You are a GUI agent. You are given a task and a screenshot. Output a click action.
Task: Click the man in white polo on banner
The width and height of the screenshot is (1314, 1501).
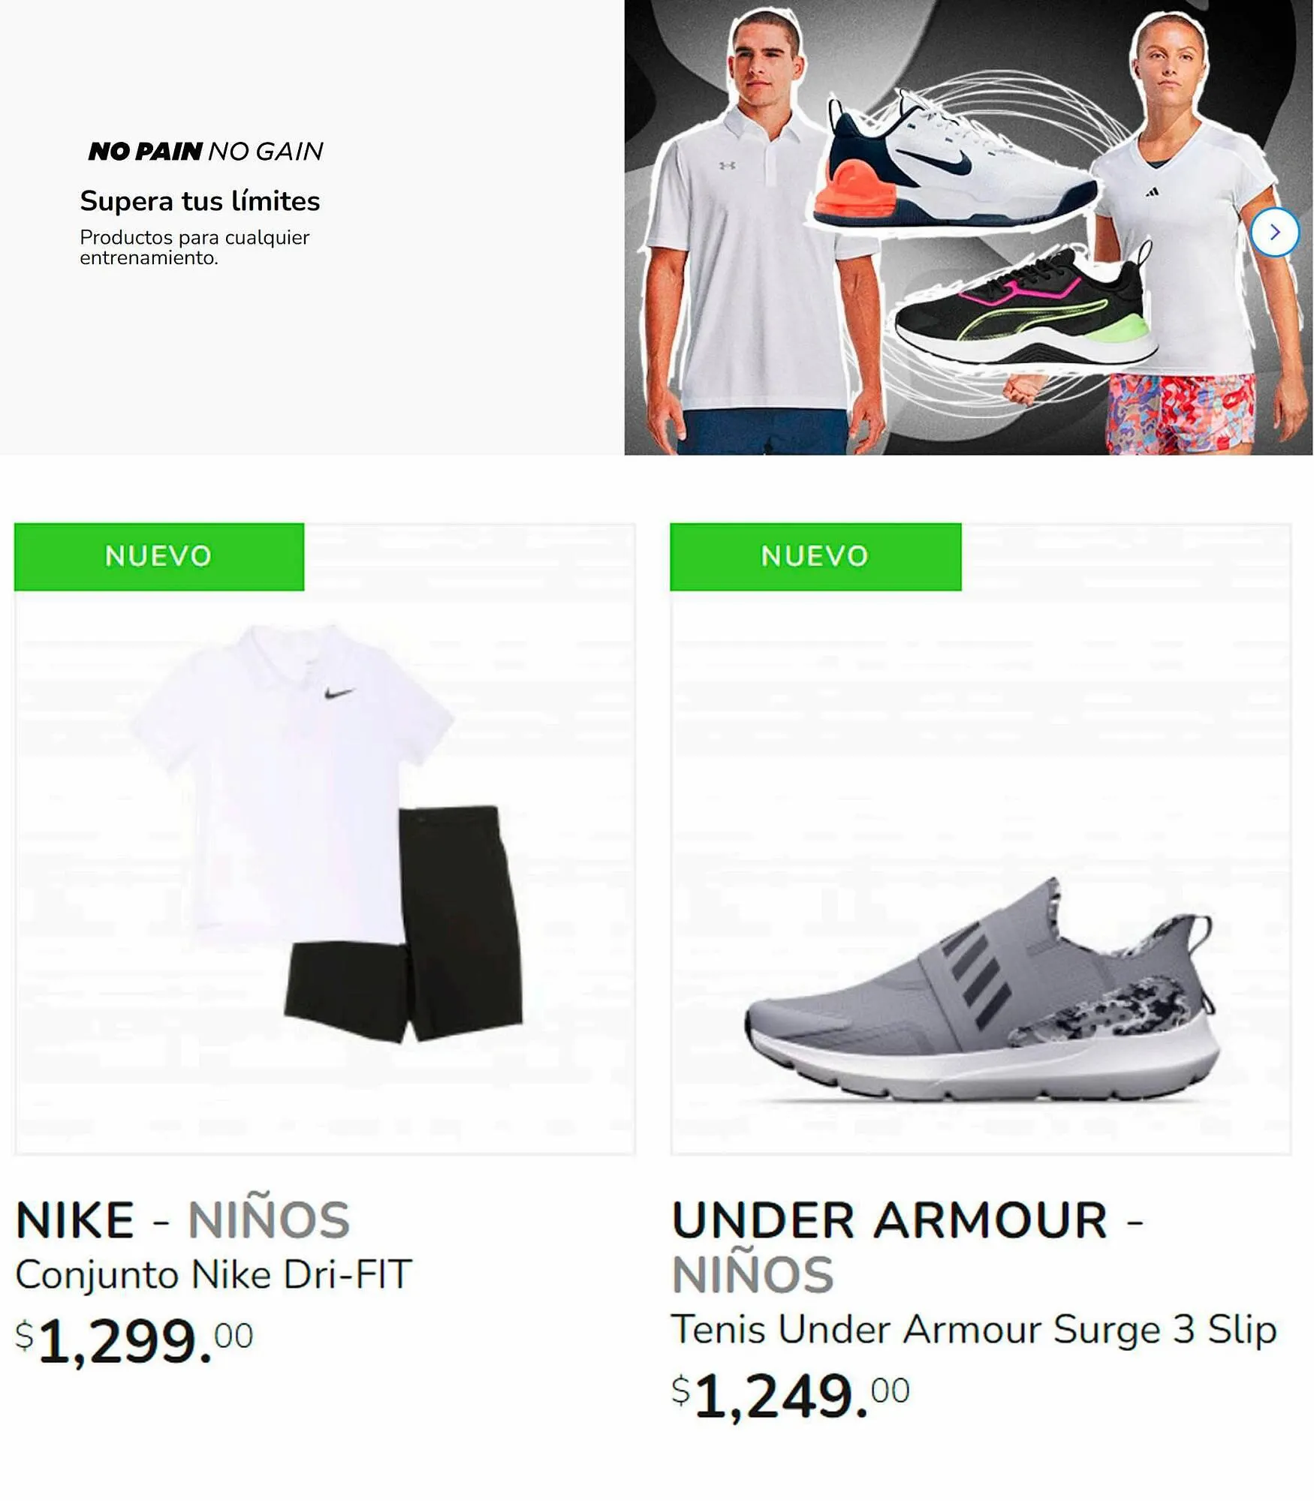pos(758,233)
